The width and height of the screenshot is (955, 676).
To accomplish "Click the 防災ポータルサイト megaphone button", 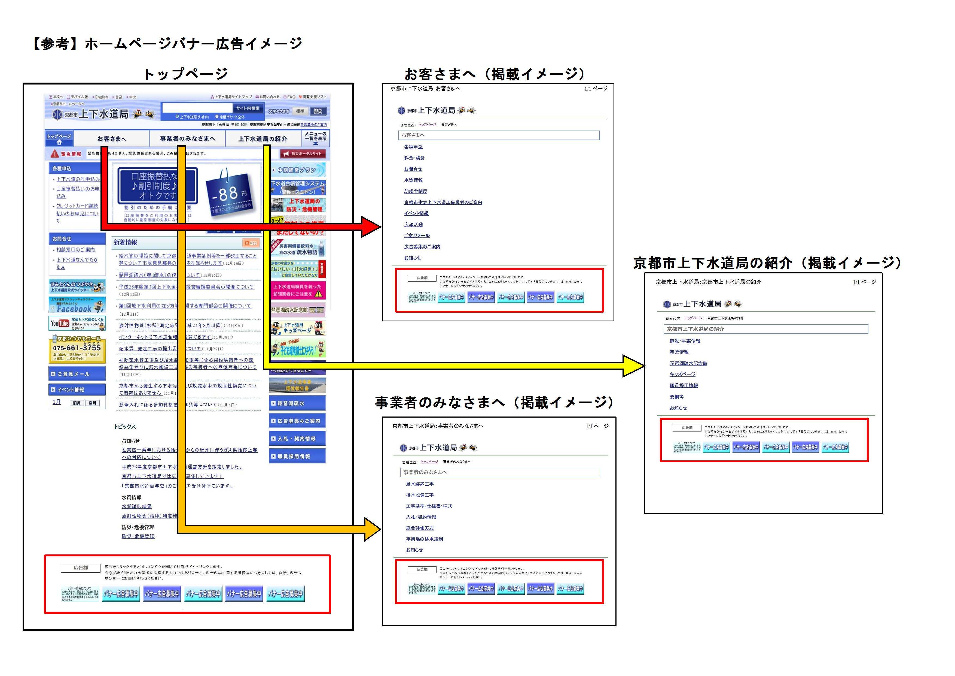I will [x=302, y=153].
